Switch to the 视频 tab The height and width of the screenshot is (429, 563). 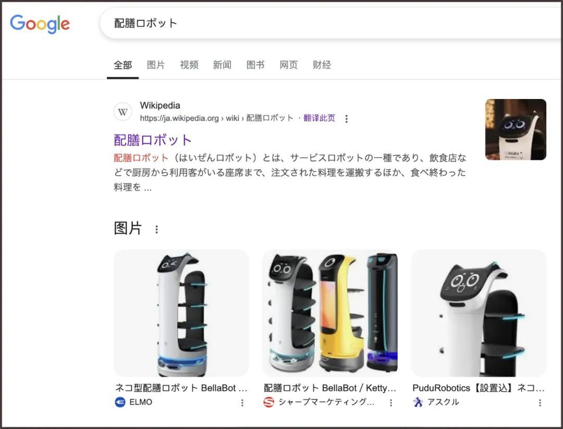[x=189, y=65]
